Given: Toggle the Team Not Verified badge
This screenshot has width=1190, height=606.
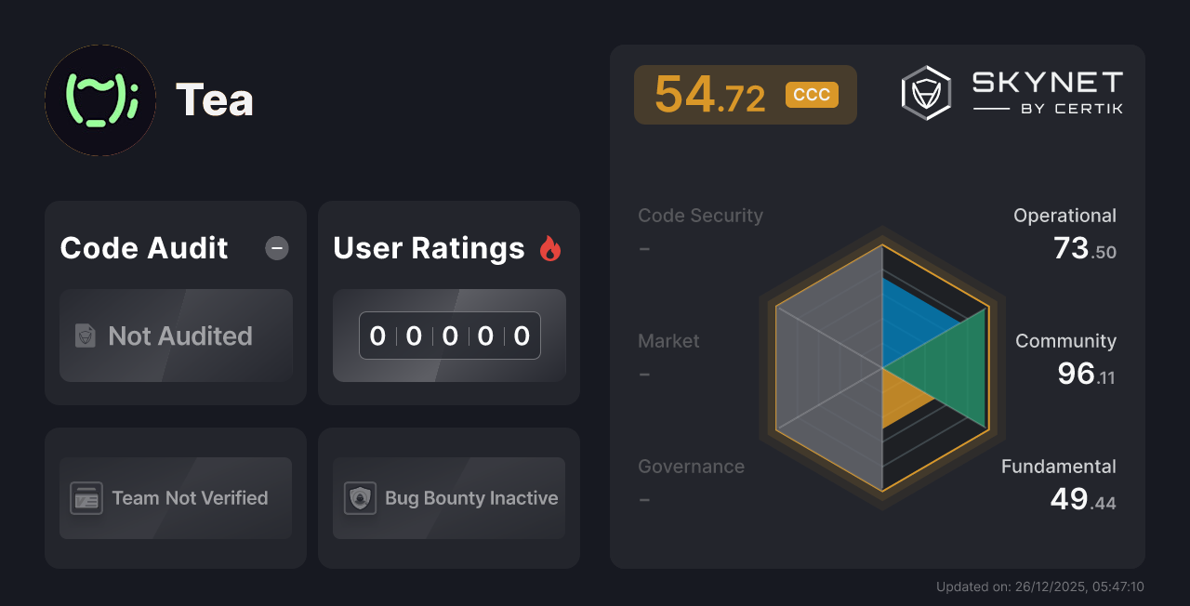Looking at the screenshot, I should tap(176, 498).
